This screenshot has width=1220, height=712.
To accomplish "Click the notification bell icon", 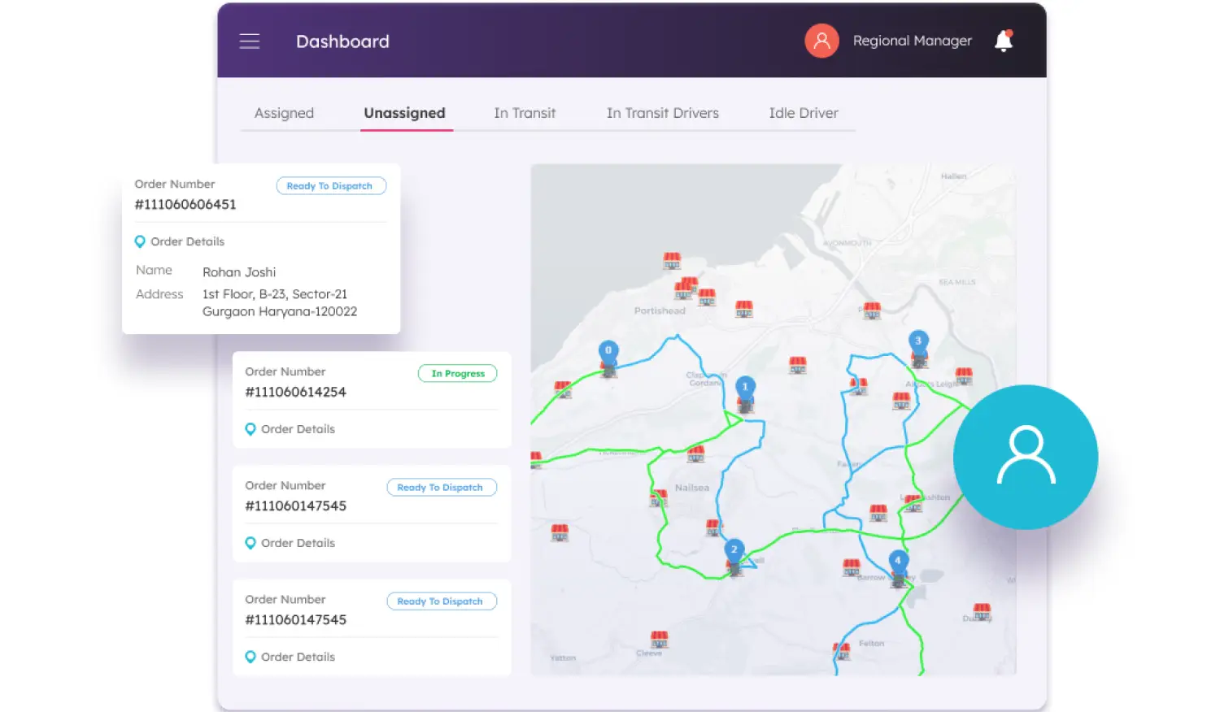I will point(1004,41).
